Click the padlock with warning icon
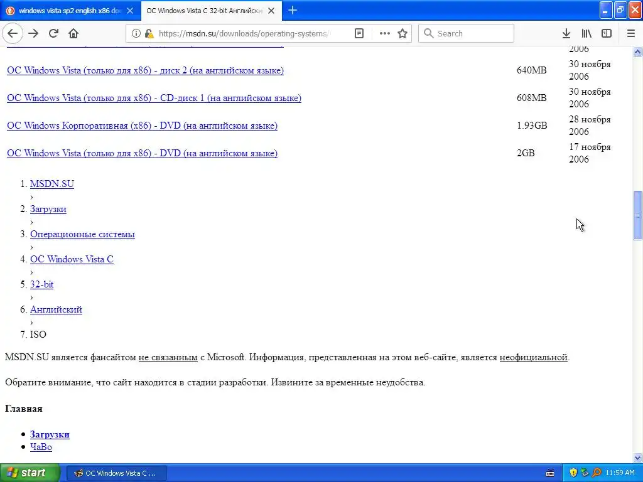 (149, 34)
